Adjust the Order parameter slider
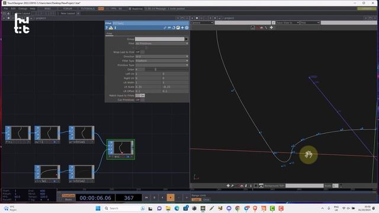 coord(167,70)
